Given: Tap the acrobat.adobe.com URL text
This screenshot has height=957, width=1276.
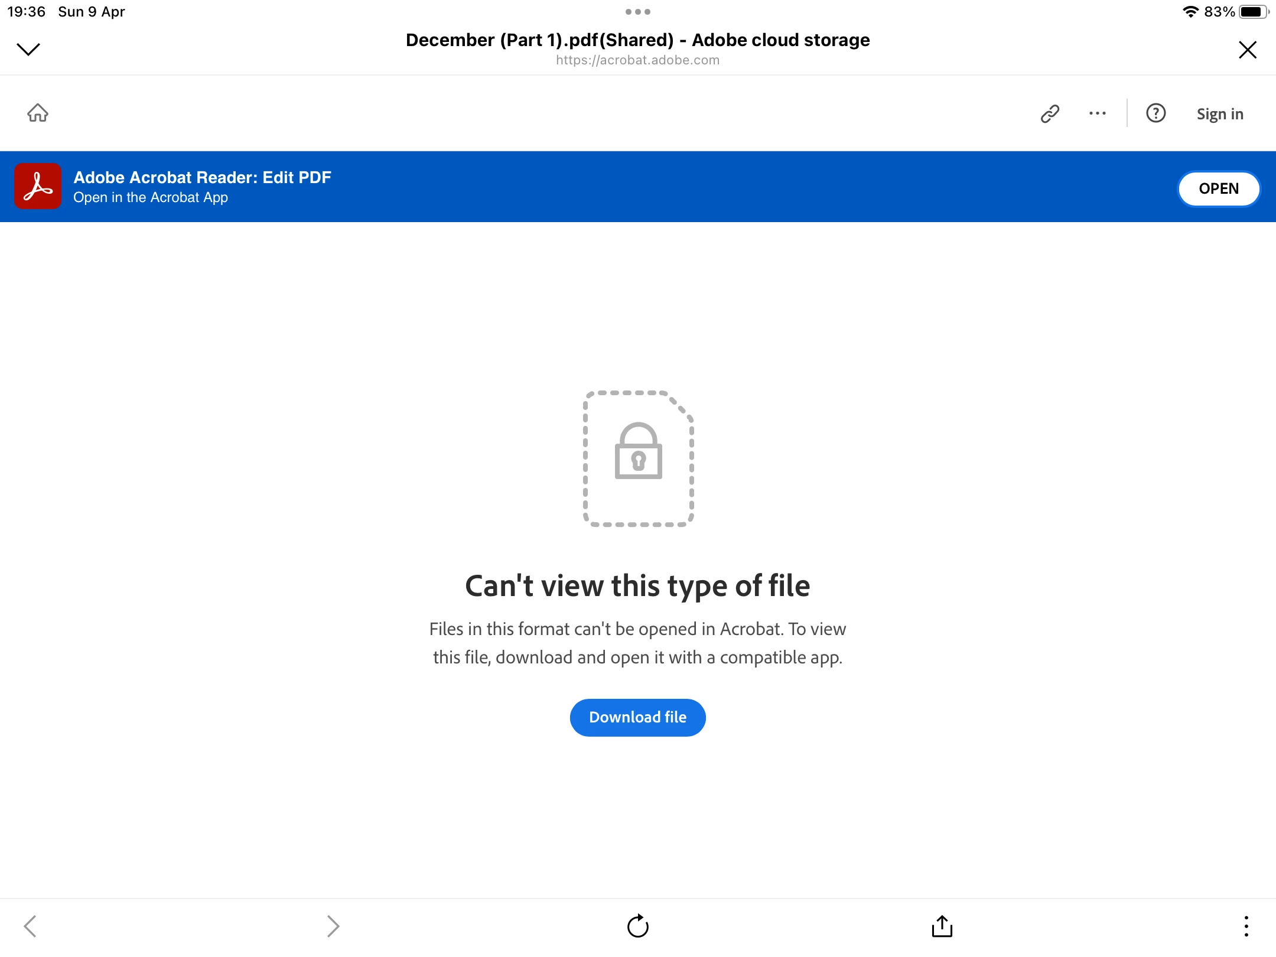Looking at the screenshot, I should [x=637, y=60].
